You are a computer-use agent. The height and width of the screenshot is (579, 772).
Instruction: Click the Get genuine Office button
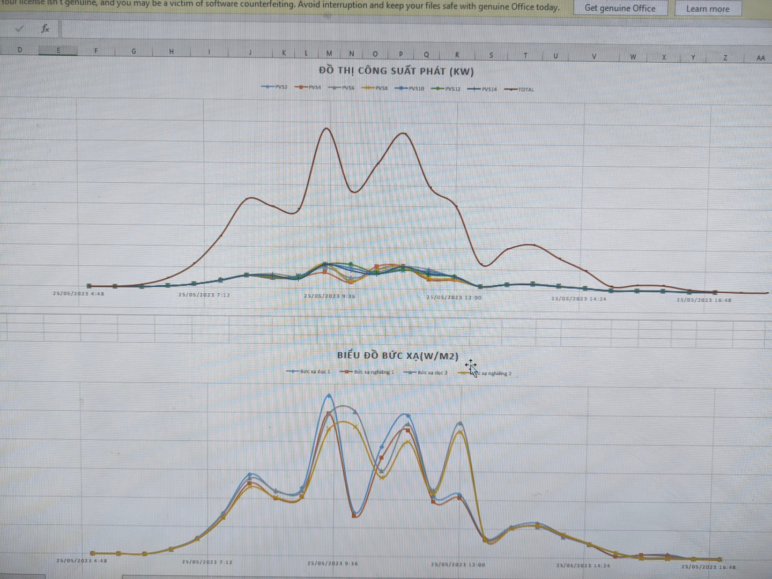pyautogui.click(x=620, y=8)
